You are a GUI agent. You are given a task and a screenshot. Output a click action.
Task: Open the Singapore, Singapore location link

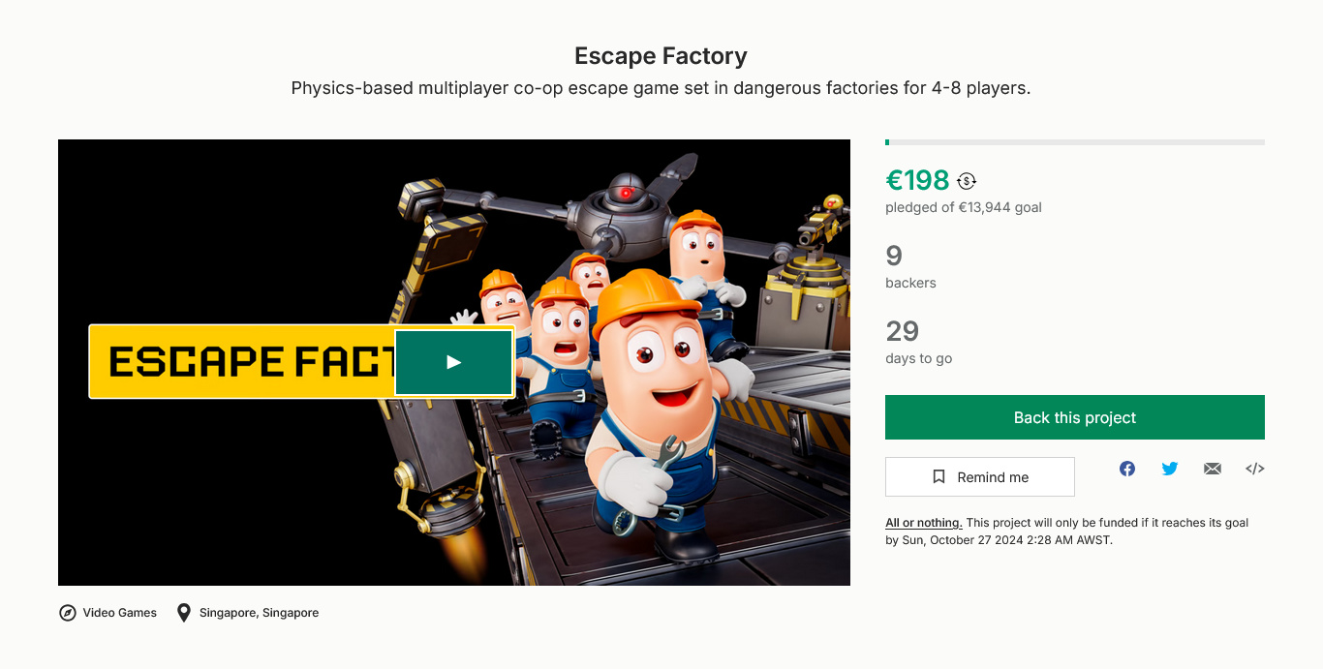coord(259,613)
